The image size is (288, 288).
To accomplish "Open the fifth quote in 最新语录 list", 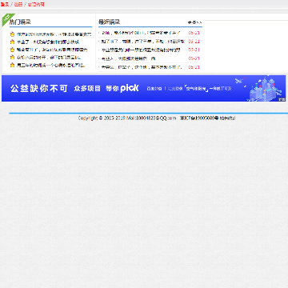I will [x=142, y=67].
